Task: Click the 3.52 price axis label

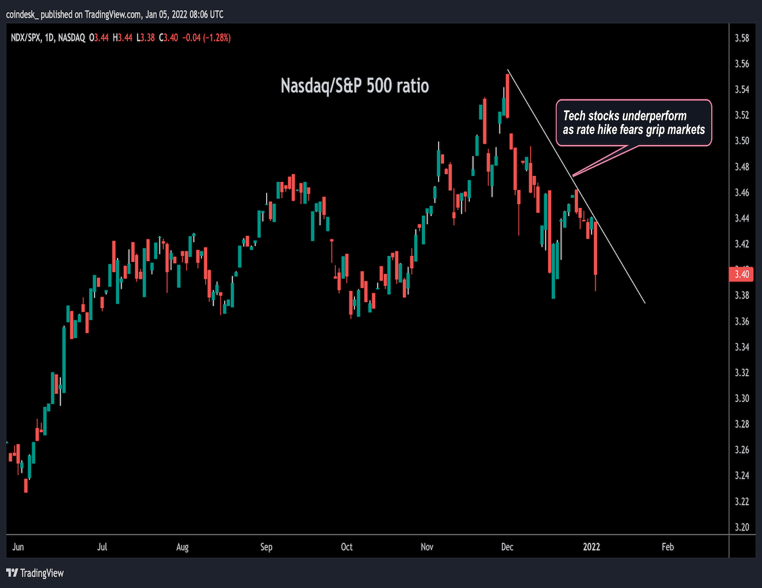Action: pyautogui.click(x=742, y=115)
